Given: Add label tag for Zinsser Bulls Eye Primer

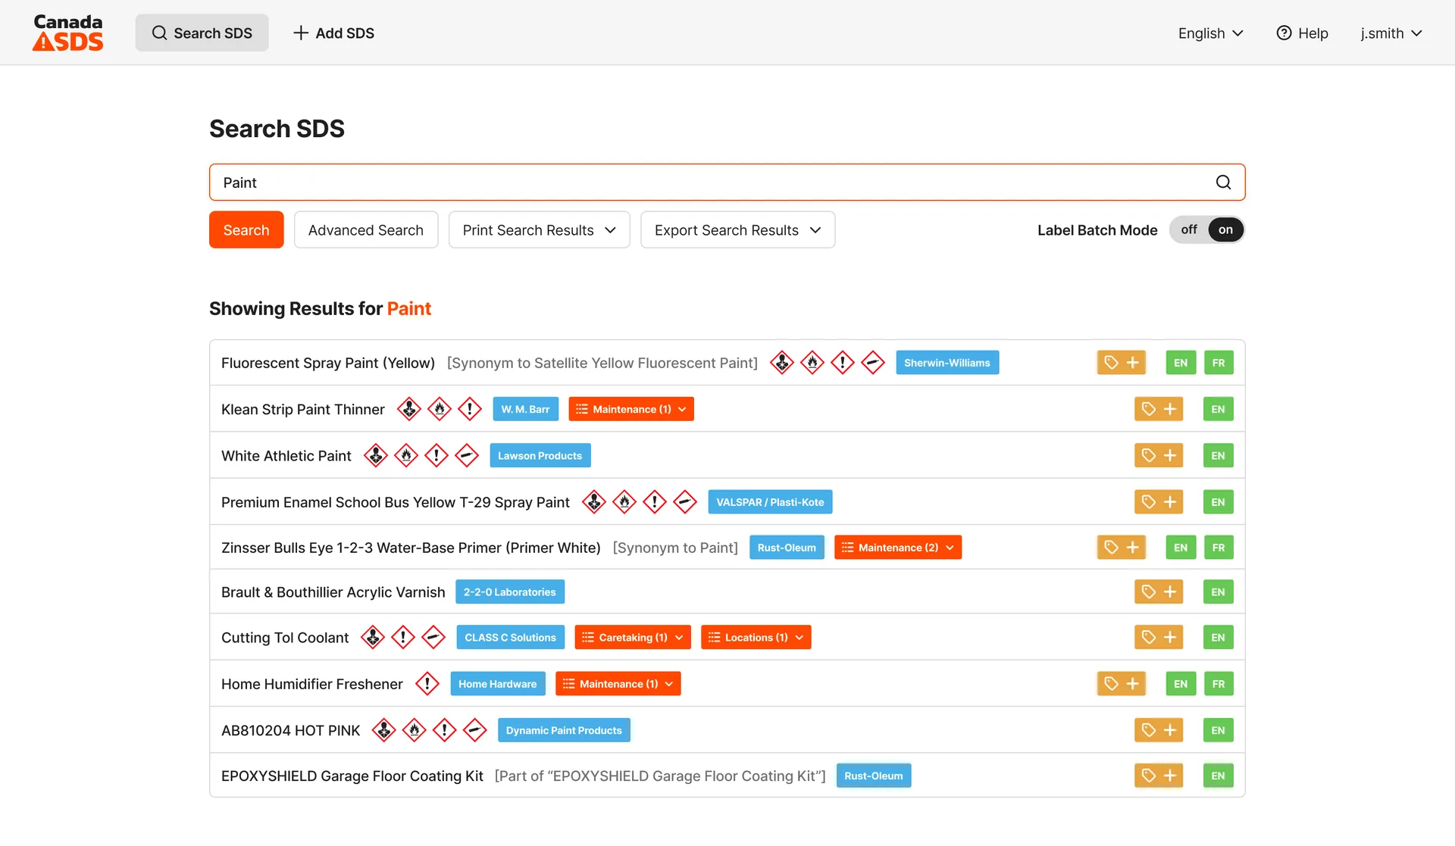Looking at the screenshot, I should coord(1121,547).
